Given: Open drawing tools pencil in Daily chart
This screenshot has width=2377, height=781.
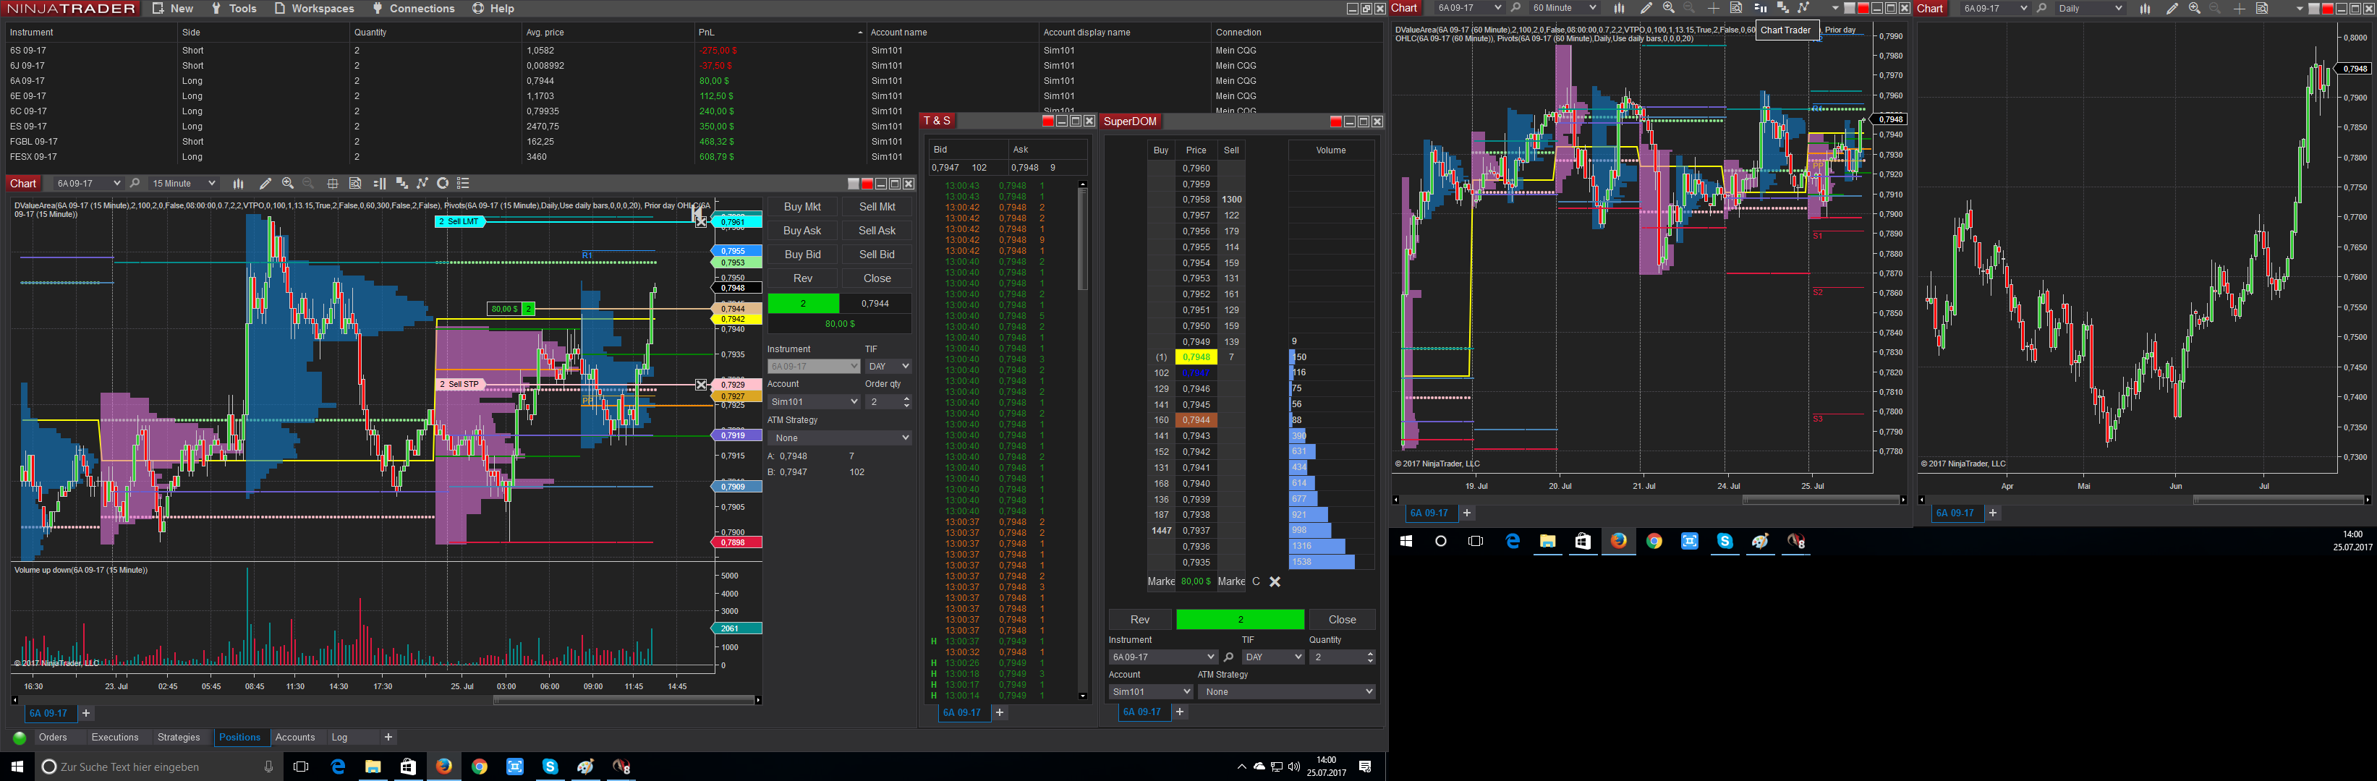Looking at the screenshot, I should click(x=2172, y=8).
